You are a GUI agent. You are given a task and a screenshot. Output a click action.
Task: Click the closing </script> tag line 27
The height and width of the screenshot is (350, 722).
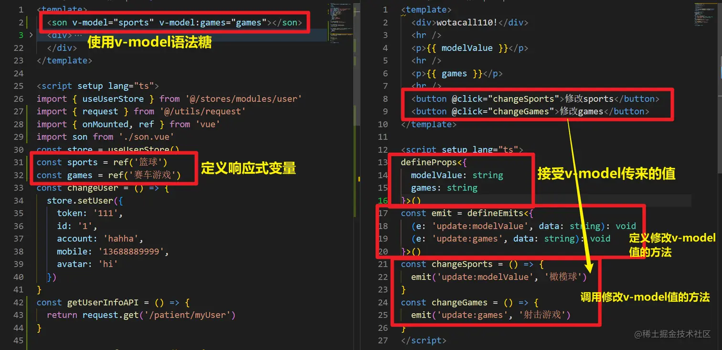tap(424, 340)
